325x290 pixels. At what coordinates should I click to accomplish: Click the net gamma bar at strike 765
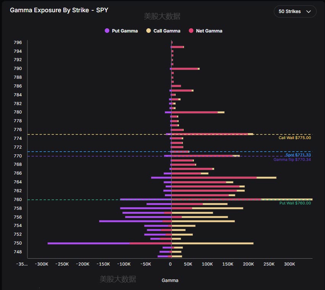point(214,178)
